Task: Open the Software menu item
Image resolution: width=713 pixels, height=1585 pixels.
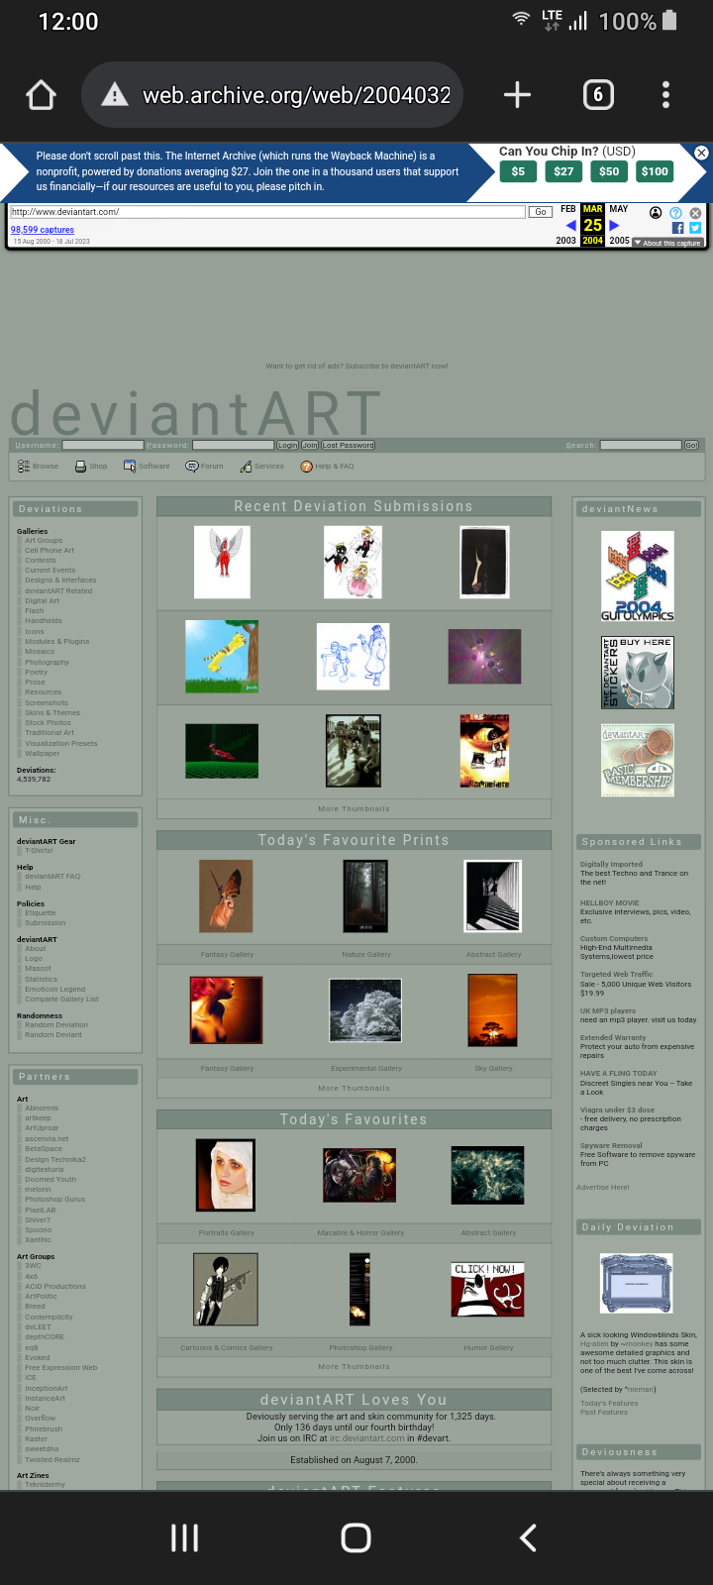Action: [147, 466]
